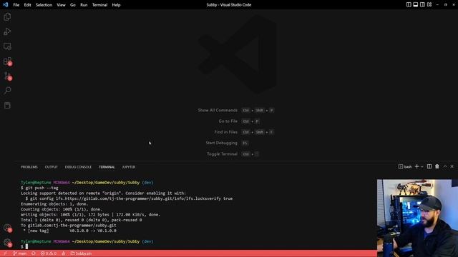Screen dimensions: 458x257
Task: Open the Go menu
Action: (73, 5)
